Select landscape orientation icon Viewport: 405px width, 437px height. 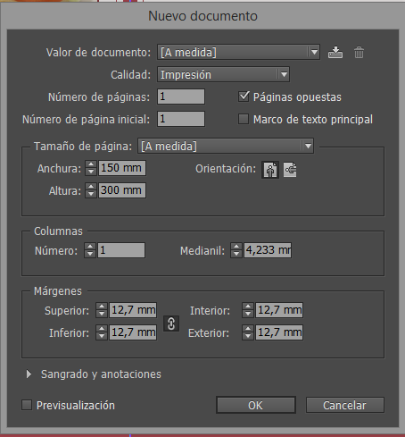(x=290, y=170)
